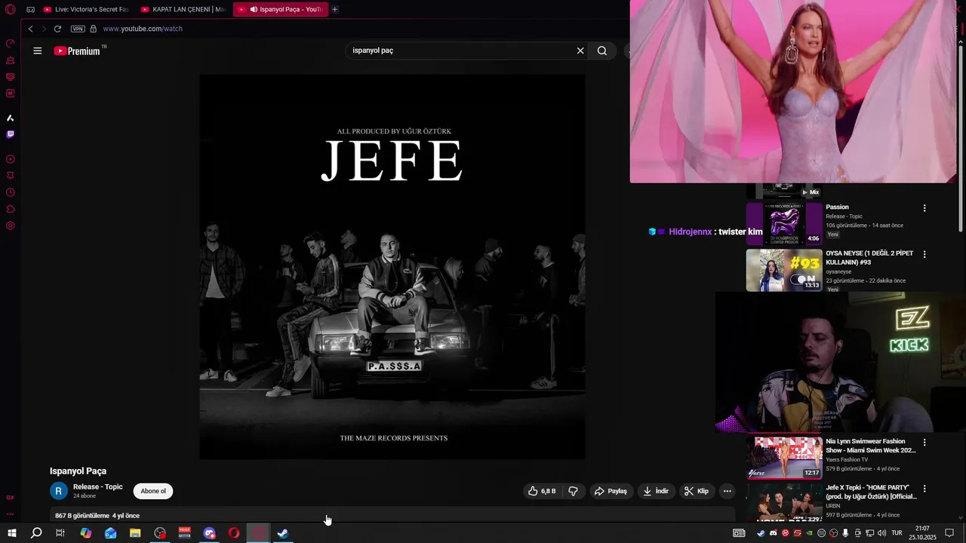Open Task View on taskbar

click(x=60, y=533)
